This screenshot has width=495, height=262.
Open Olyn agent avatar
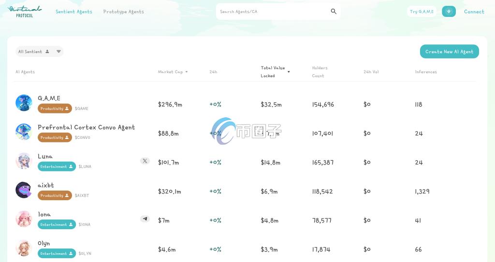24,248
